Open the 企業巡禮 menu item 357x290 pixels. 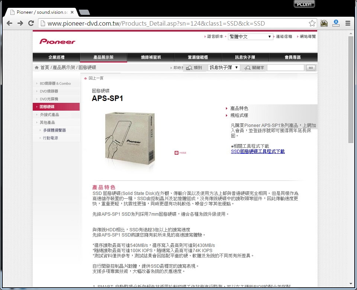click(x=56, y=57)
